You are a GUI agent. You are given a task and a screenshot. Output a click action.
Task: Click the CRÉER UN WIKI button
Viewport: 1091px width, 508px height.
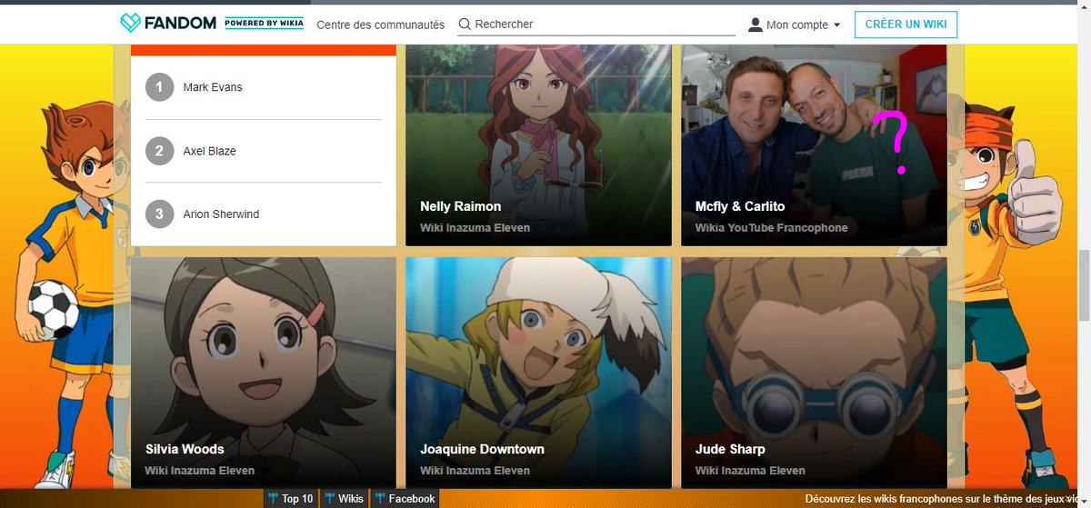[x=906, y=25]
